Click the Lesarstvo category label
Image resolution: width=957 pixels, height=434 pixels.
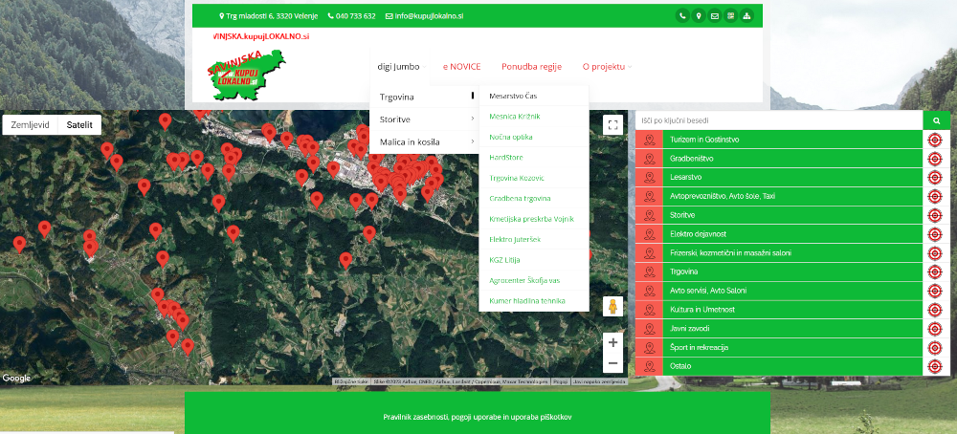[x=686, y=178]
